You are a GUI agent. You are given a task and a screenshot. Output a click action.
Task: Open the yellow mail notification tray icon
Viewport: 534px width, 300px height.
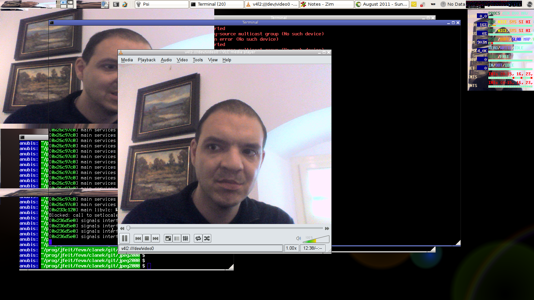tap(414, 4)
